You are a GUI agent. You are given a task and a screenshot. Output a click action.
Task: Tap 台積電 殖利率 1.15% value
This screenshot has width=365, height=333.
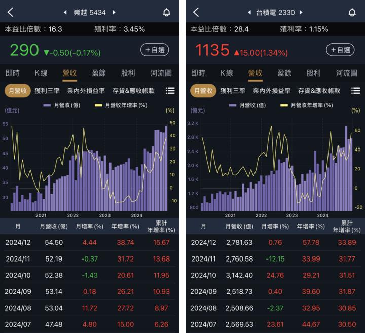coord(318,29)
